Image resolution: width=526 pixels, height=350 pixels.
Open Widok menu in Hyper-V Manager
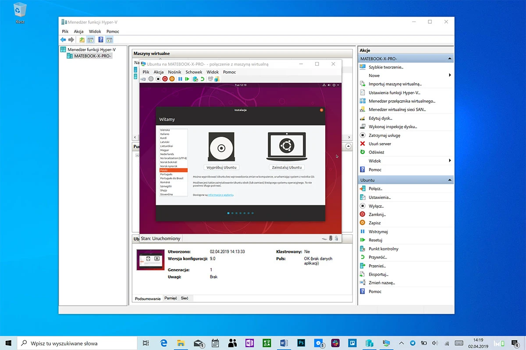tap(95, 31)
